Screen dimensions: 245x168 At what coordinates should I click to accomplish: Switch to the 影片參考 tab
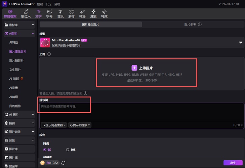(193, 25)
